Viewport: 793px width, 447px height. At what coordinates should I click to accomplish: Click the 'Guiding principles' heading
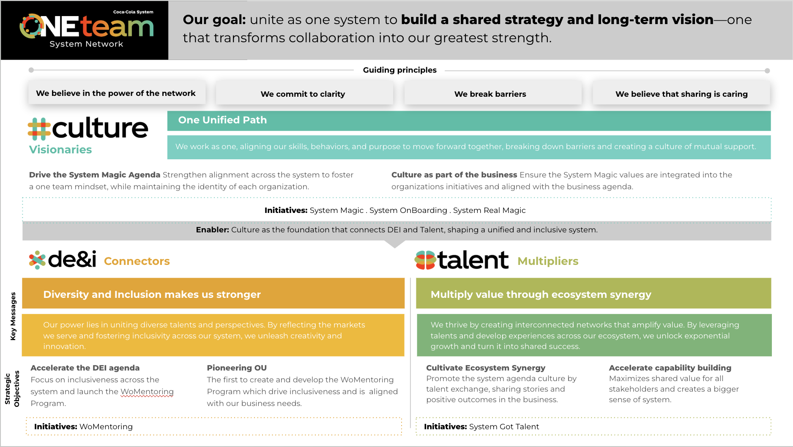click(x=399, y=70)
